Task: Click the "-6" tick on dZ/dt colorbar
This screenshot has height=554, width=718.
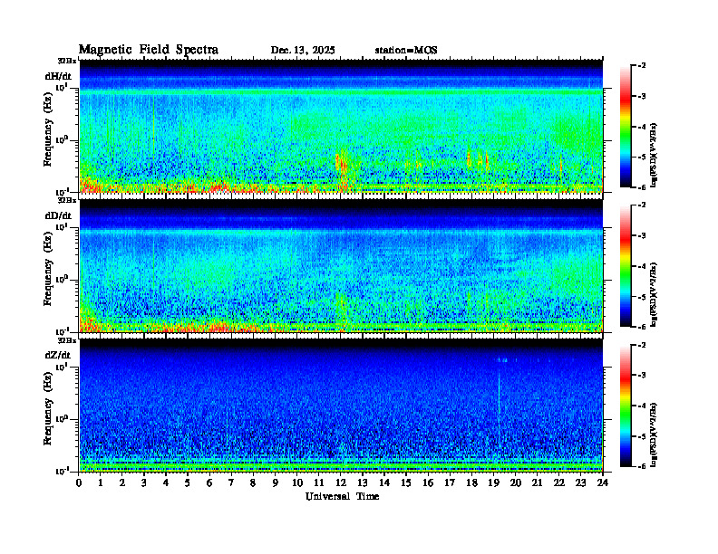Action: point(643,466)
